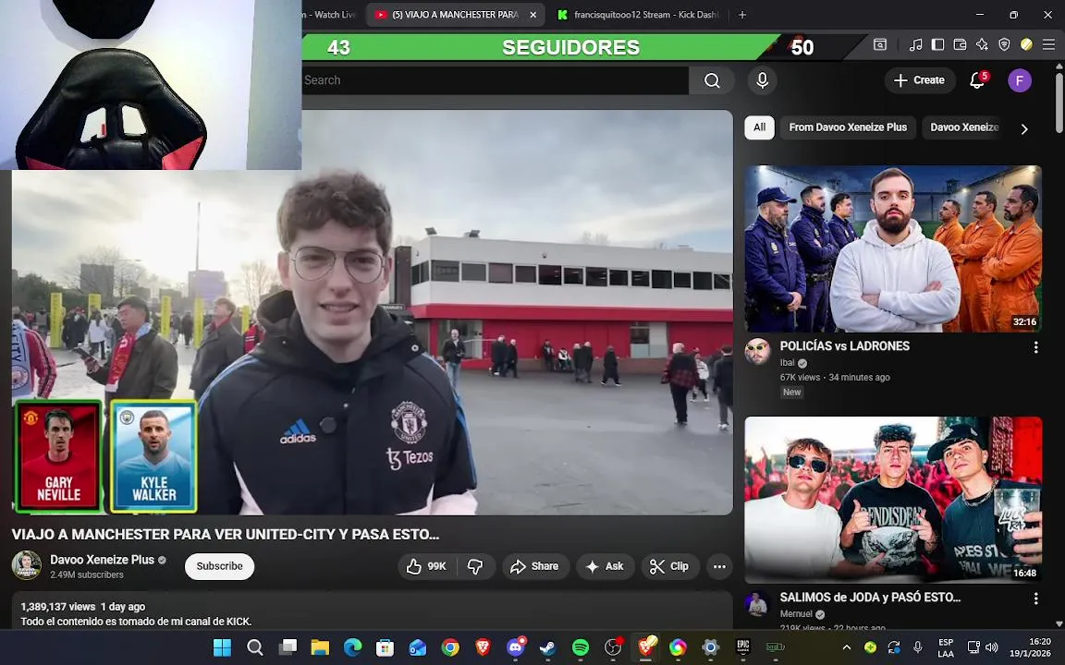Click the Clip scissors button

[x=669, y=566]
